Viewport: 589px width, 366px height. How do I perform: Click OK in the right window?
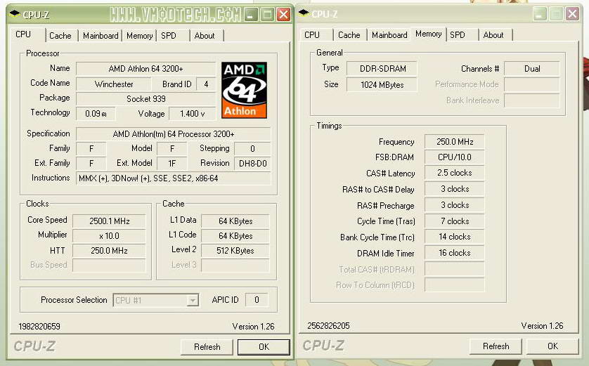pyautogui.click(x=552, y=346)
